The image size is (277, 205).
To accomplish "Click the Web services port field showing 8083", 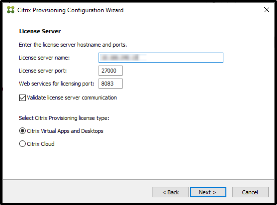I will click(x=110, y=84).
